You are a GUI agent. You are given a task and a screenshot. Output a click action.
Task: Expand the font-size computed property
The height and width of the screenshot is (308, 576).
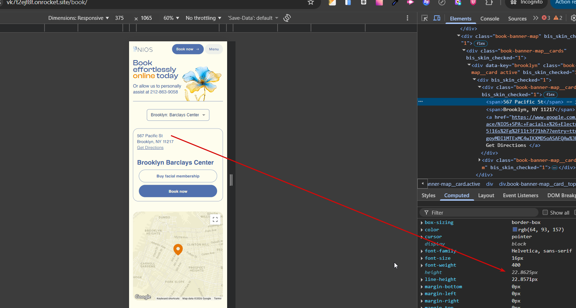click(422, 258)
